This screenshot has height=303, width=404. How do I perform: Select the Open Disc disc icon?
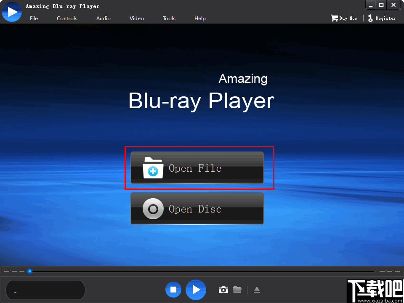coord(153,208)
